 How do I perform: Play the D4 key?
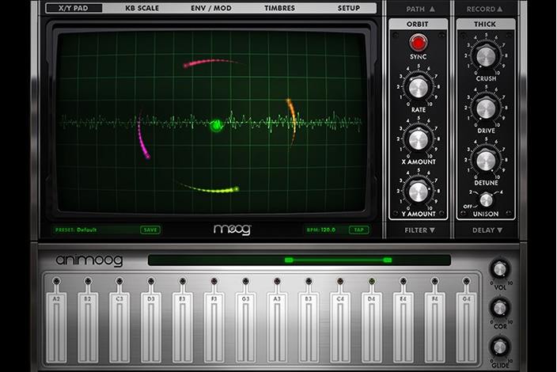coord(372,327)
